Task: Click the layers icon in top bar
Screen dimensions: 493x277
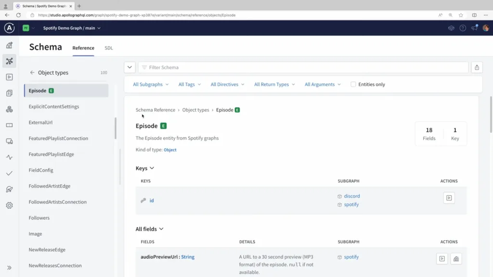Action: click(x=451, y=28)
